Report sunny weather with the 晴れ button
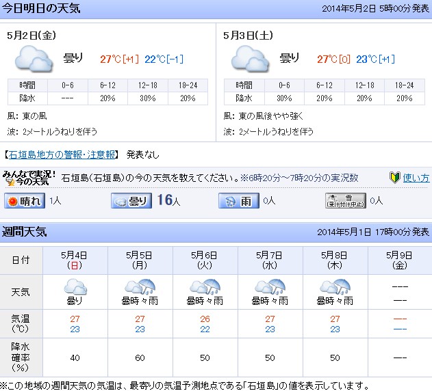The image size is (432, 391). coord(25,201)
